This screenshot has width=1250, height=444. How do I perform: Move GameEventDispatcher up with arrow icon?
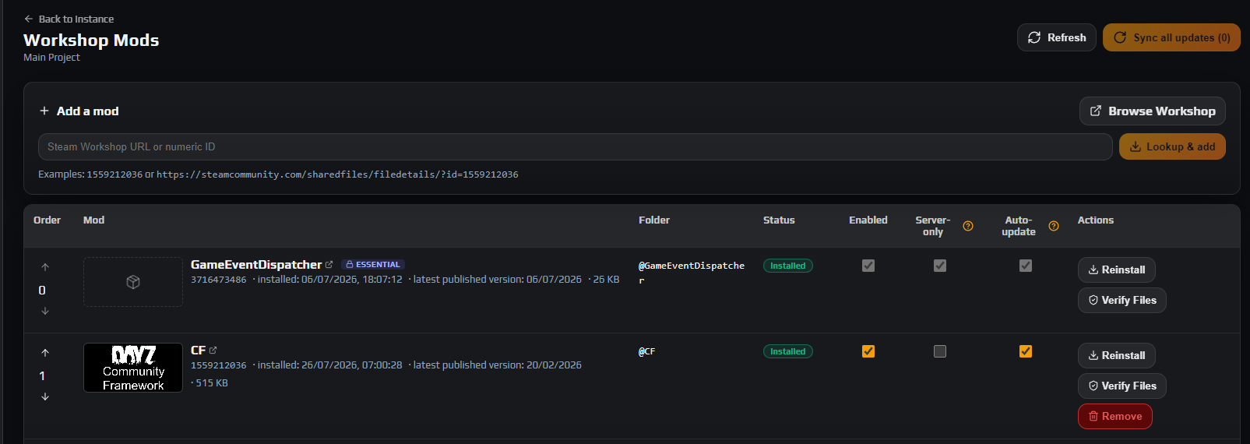45,267
